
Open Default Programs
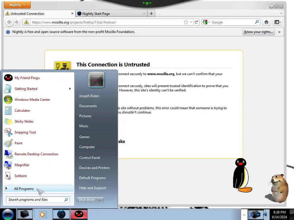pos(92,178)
